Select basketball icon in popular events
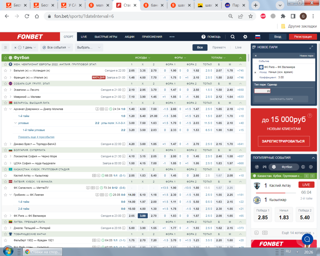 point(303,167)
